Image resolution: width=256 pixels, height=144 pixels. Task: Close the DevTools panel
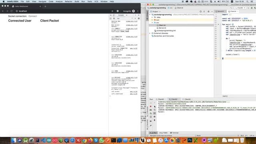(x=139, y=15)
